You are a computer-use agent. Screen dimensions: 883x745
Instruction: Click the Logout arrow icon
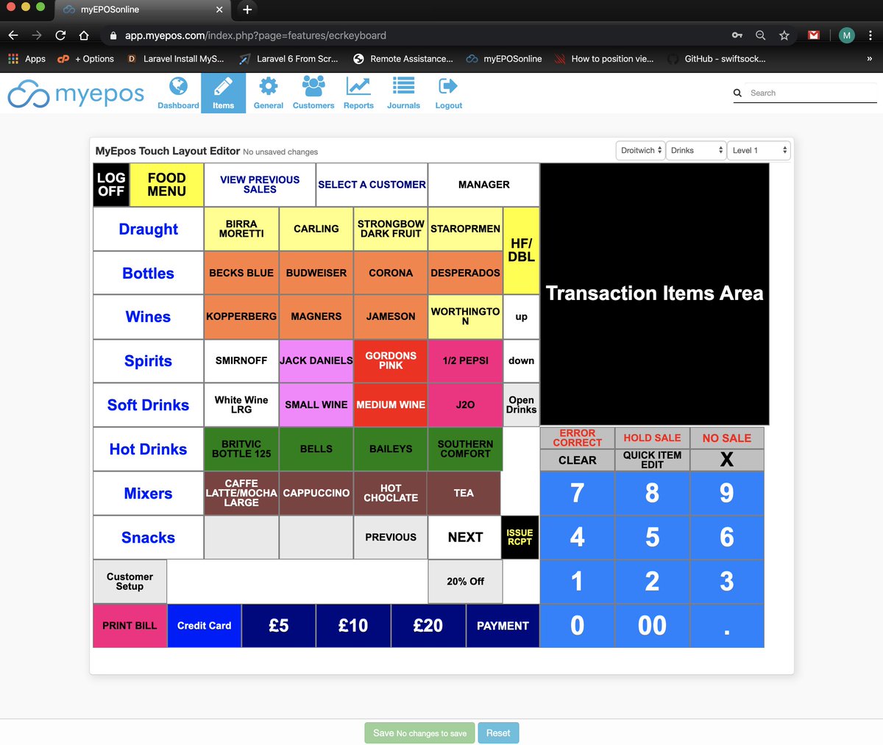(448, 87)
